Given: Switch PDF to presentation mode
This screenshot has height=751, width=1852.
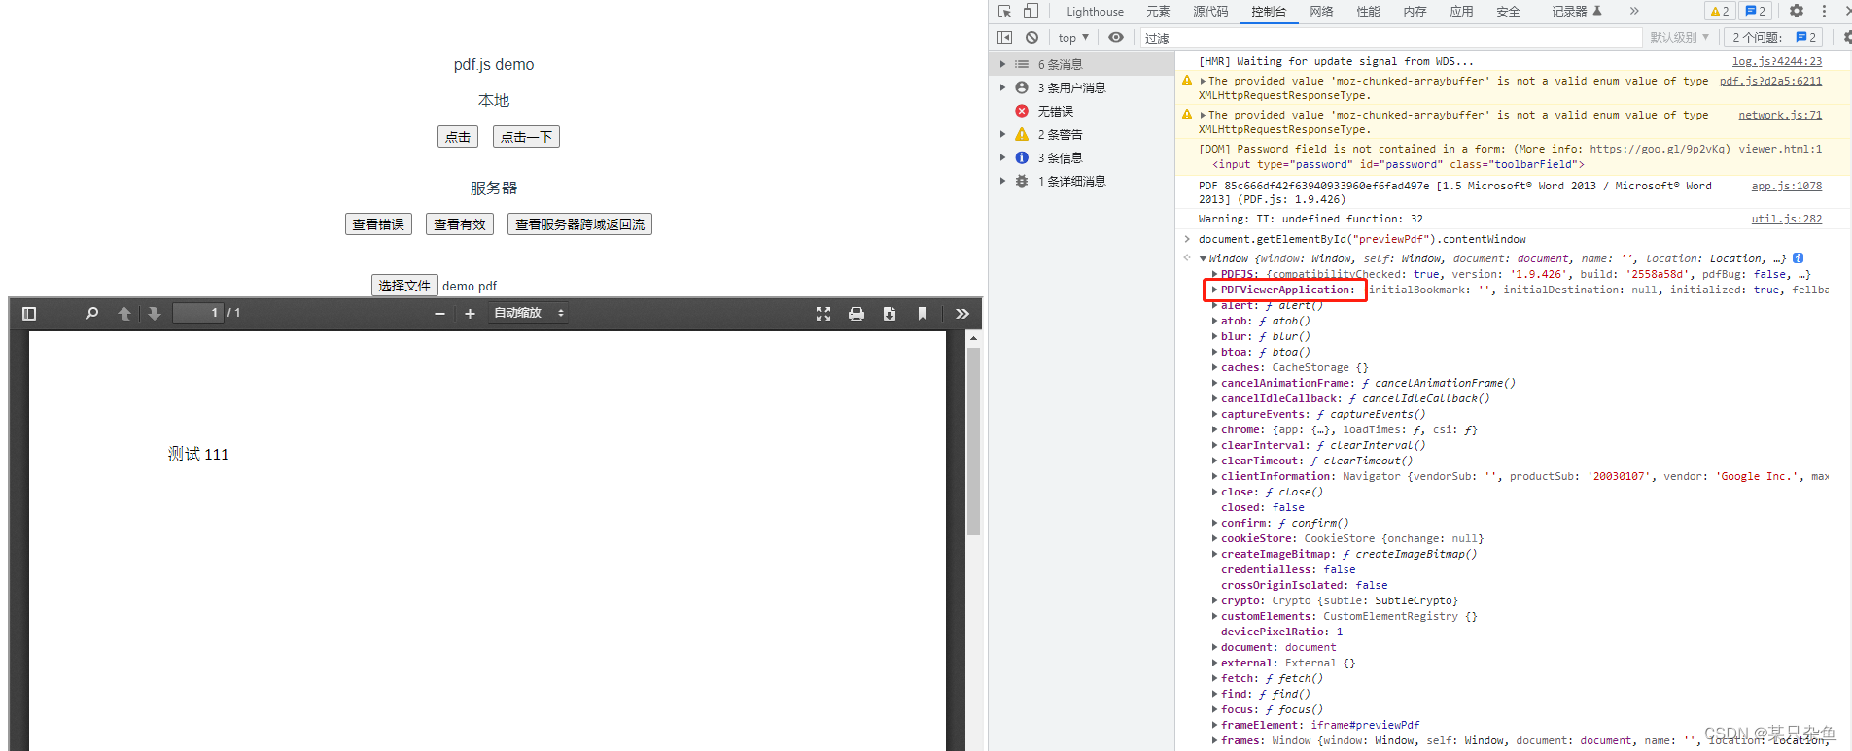Looking at the screenshot, I should click(823, 314).
